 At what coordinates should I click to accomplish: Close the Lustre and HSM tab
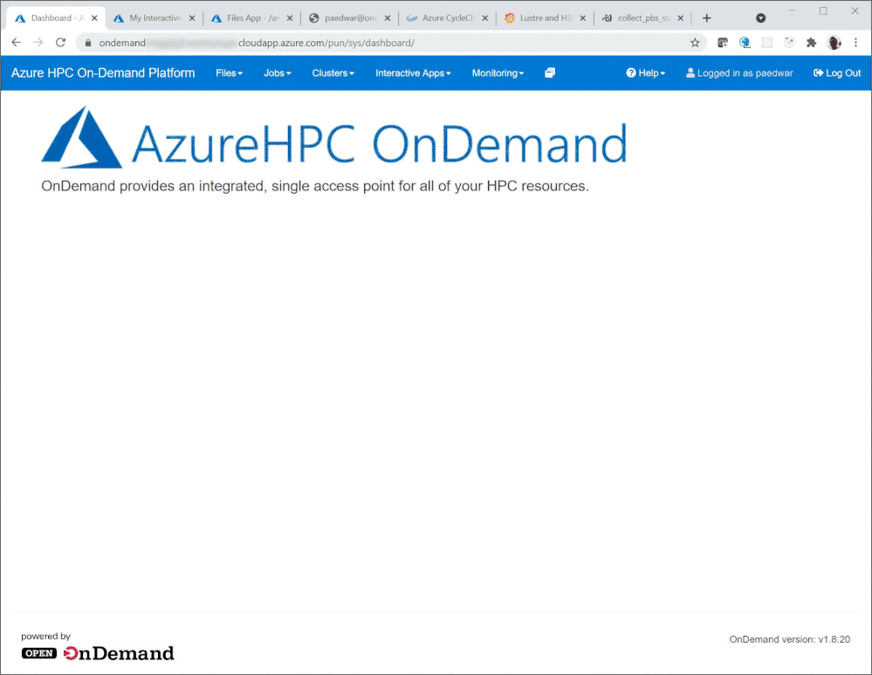click(583, 18)
